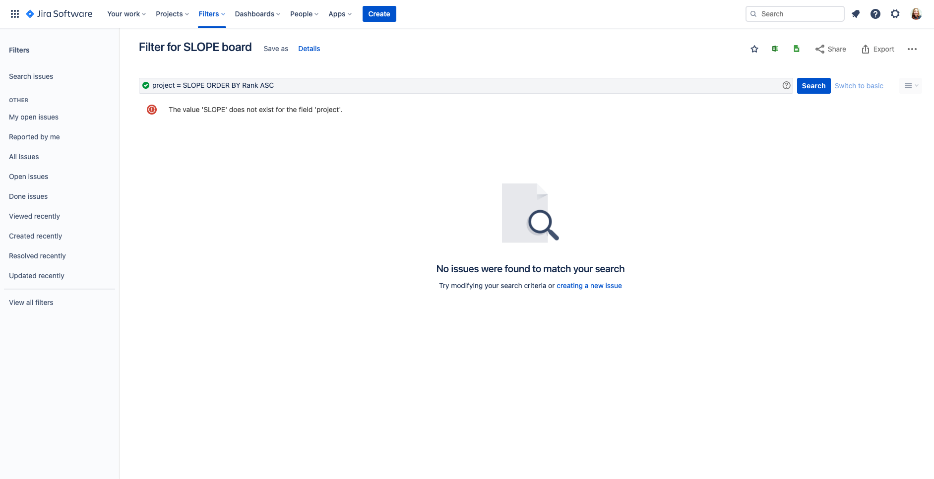Click into the JQL query field
Screen dimensions: 934x479
466,85
